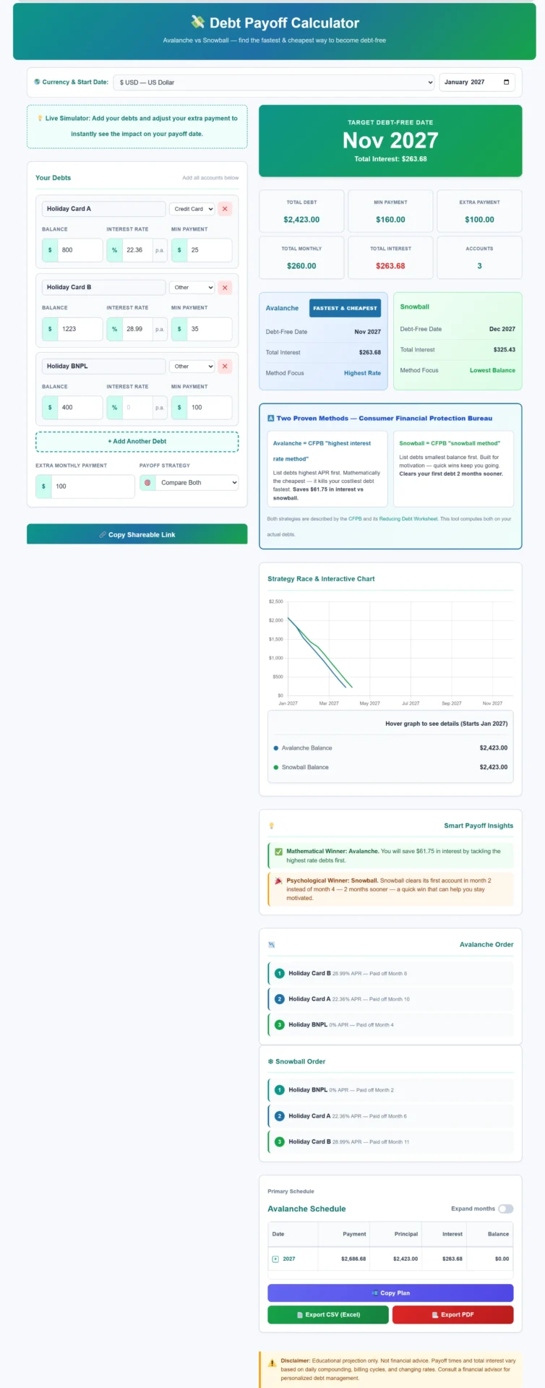The height and width of the screenshot is (1388, 545).
Task: Click badge 3 next to Holiday Card B in Snowball Order
Action: (x=280, y=1141)
